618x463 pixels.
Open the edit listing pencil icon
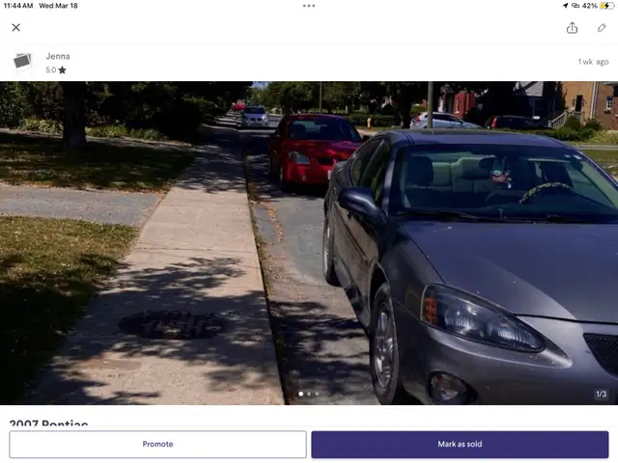coord(602,28)
